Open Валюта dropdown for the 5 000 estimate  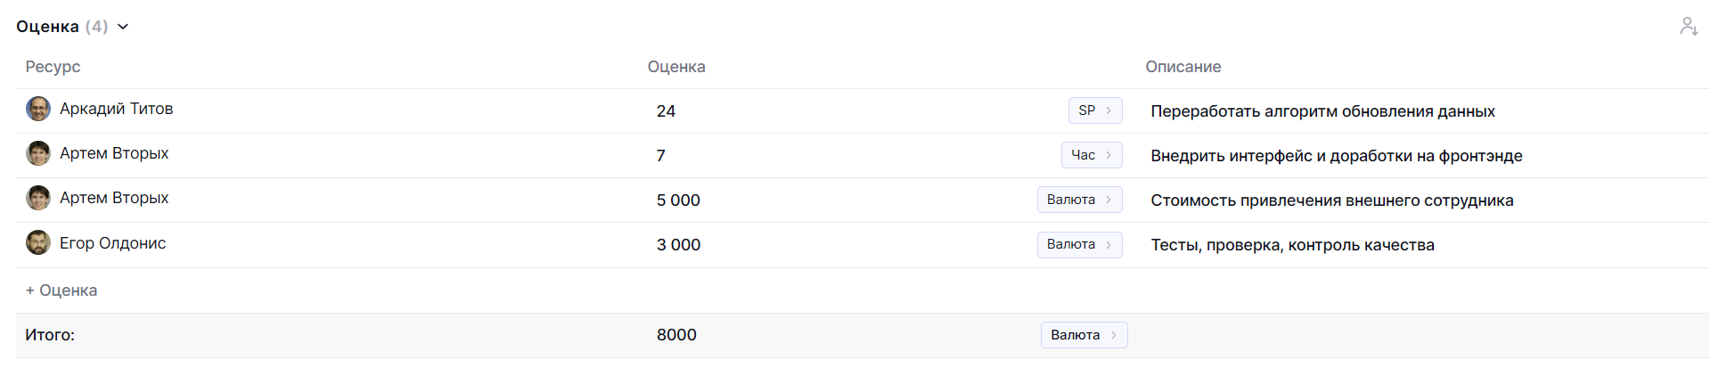(x=1078, y=200)
